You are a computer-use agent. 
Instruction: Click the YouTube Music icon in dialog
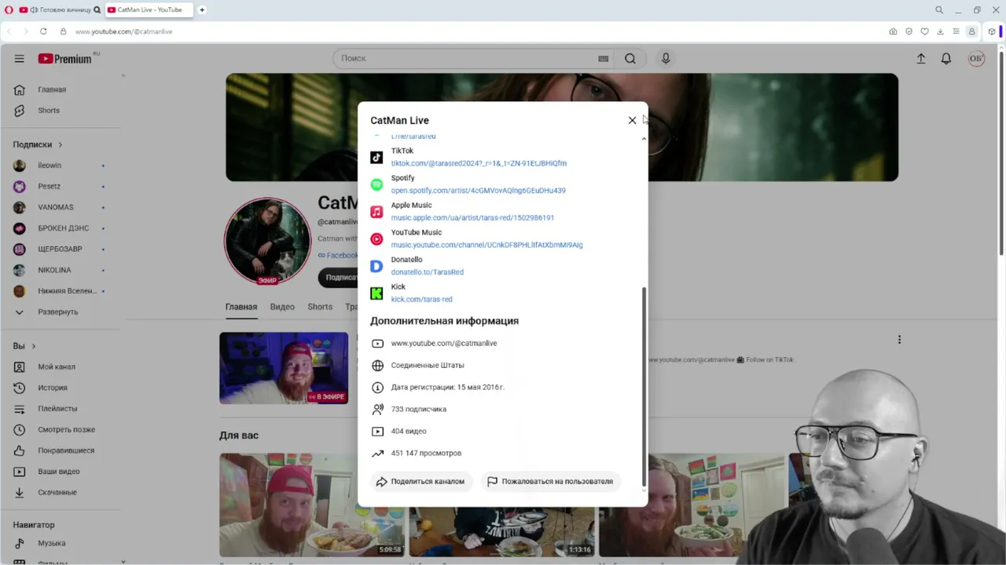[376, 239]
